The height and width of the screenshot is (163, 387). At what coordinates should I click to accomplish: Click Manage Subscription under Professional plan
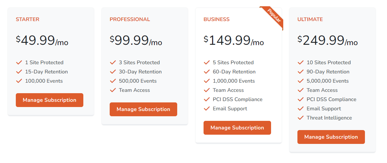tap(143, 109)
